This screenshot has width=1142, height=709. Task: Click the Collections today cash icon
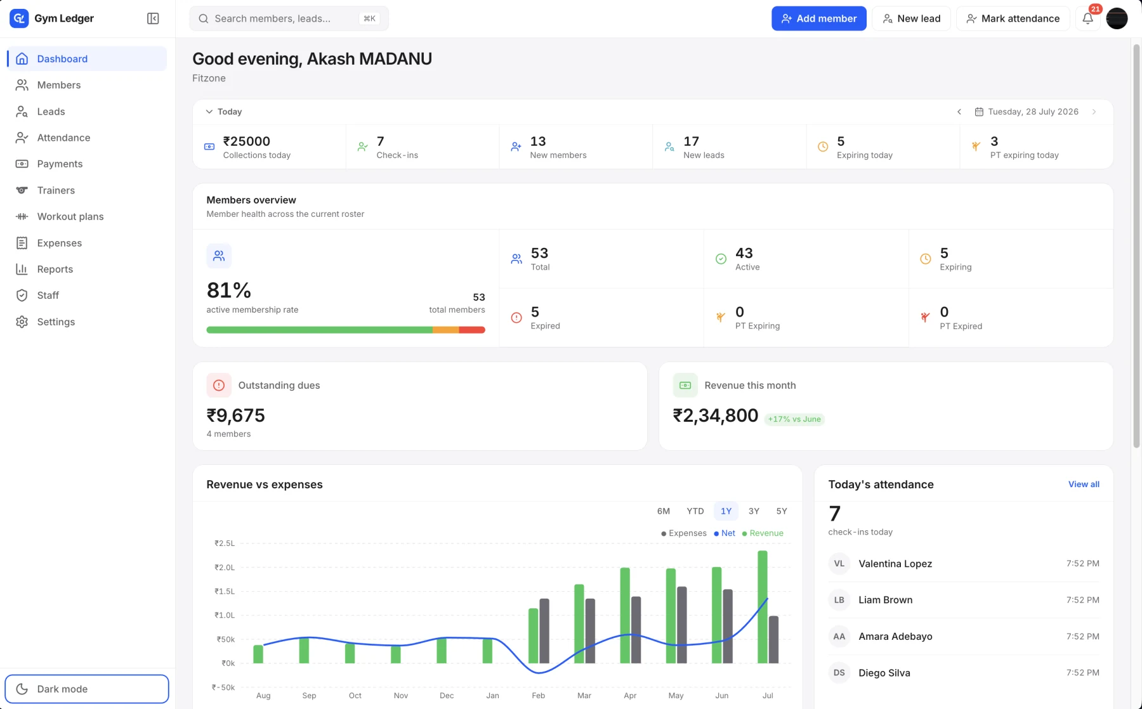tap(209, 146)
